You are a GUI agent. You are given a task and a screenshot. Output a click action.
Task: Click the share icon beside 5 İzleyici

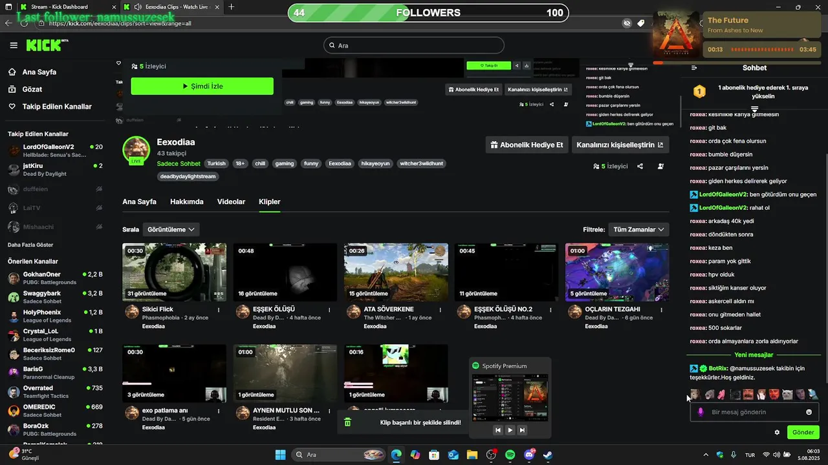click(640, 166)
